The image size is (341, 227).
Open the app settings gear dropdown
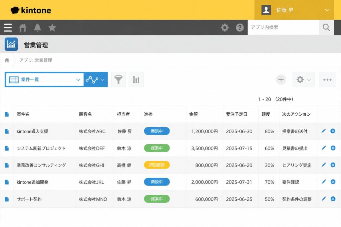pos(304,80)
